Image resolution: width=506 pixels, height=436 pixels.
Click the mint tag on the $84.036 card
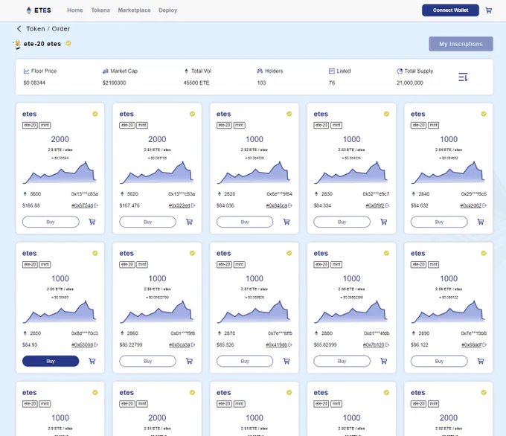[x=239, y=125]
